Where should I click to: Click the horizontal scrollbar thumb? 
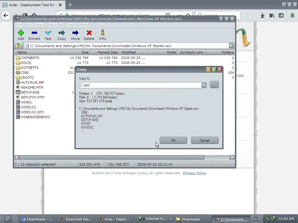click(112, 158)
